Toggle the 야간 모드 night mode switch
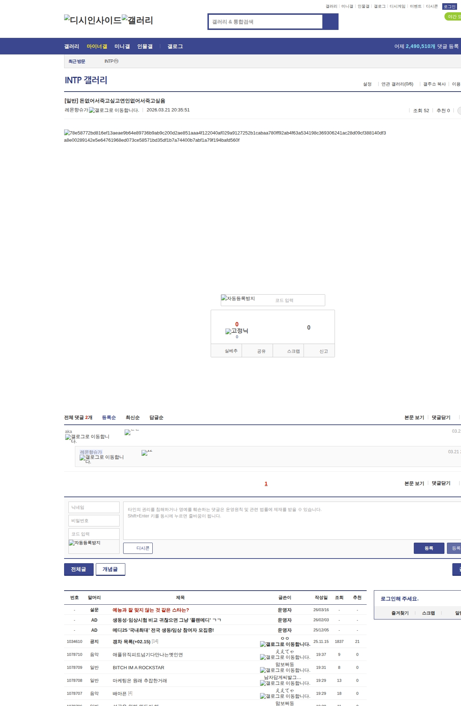The image size is (461, 706). tap(453, 17)
